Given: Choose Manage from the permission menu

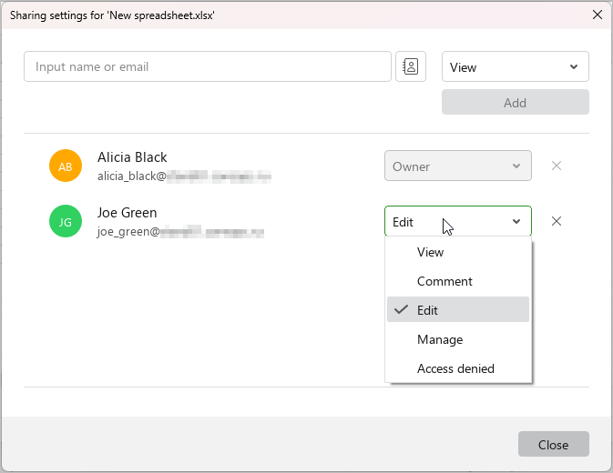Looking at the screenshot, I should [458, 339].
